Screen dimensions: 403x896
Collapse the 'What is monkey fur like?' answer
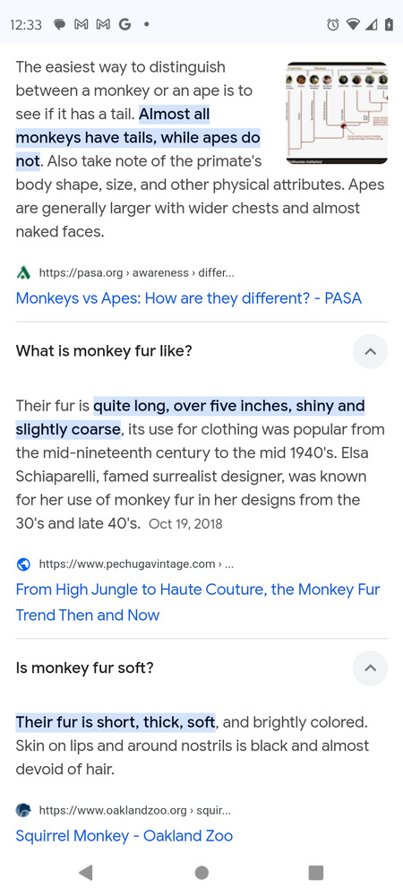371,351
